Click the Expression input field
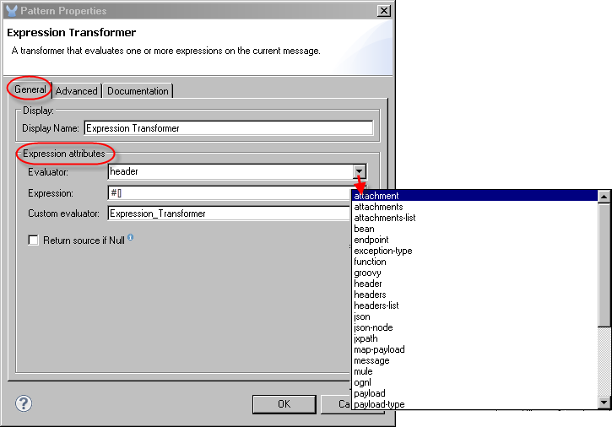The image size is (612, 427). [228, 193]
